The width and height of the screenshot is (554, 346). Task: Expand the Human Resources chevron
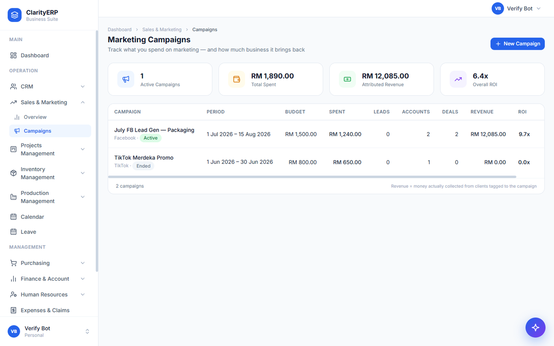[83, 295]
